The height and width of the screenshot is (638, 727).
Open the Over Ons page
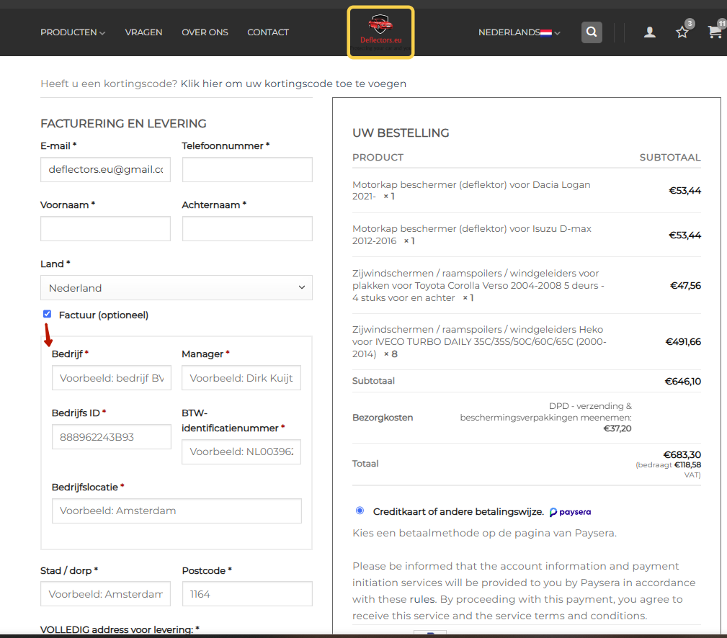click(x=205, y=32)
